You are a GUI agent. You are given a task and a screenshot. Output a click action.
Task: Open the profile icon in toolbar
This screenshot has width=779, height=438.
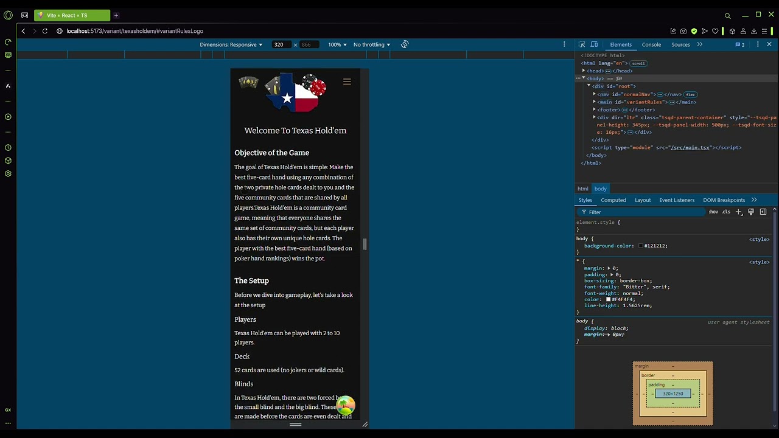point(743,31)
